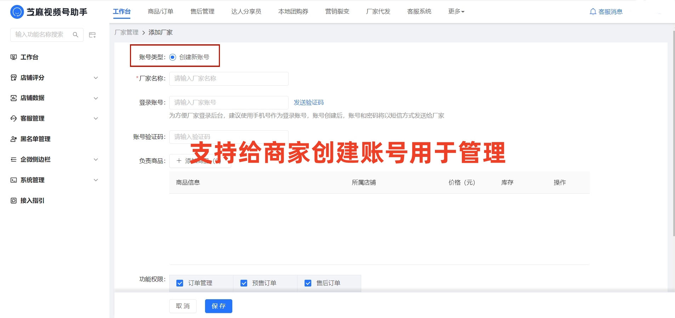Click the 芝麻视频号助手 logo icon

click(17, 12)
